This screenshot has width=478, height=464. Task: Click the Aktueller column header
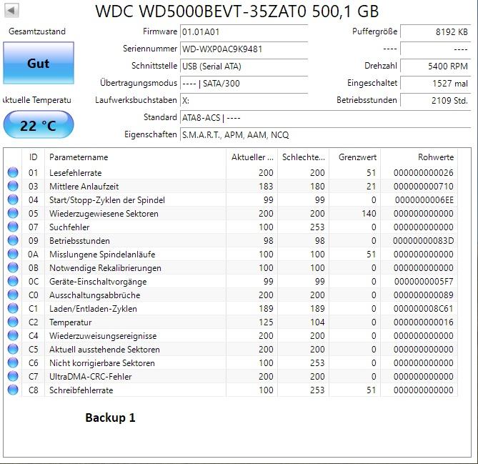252,157
